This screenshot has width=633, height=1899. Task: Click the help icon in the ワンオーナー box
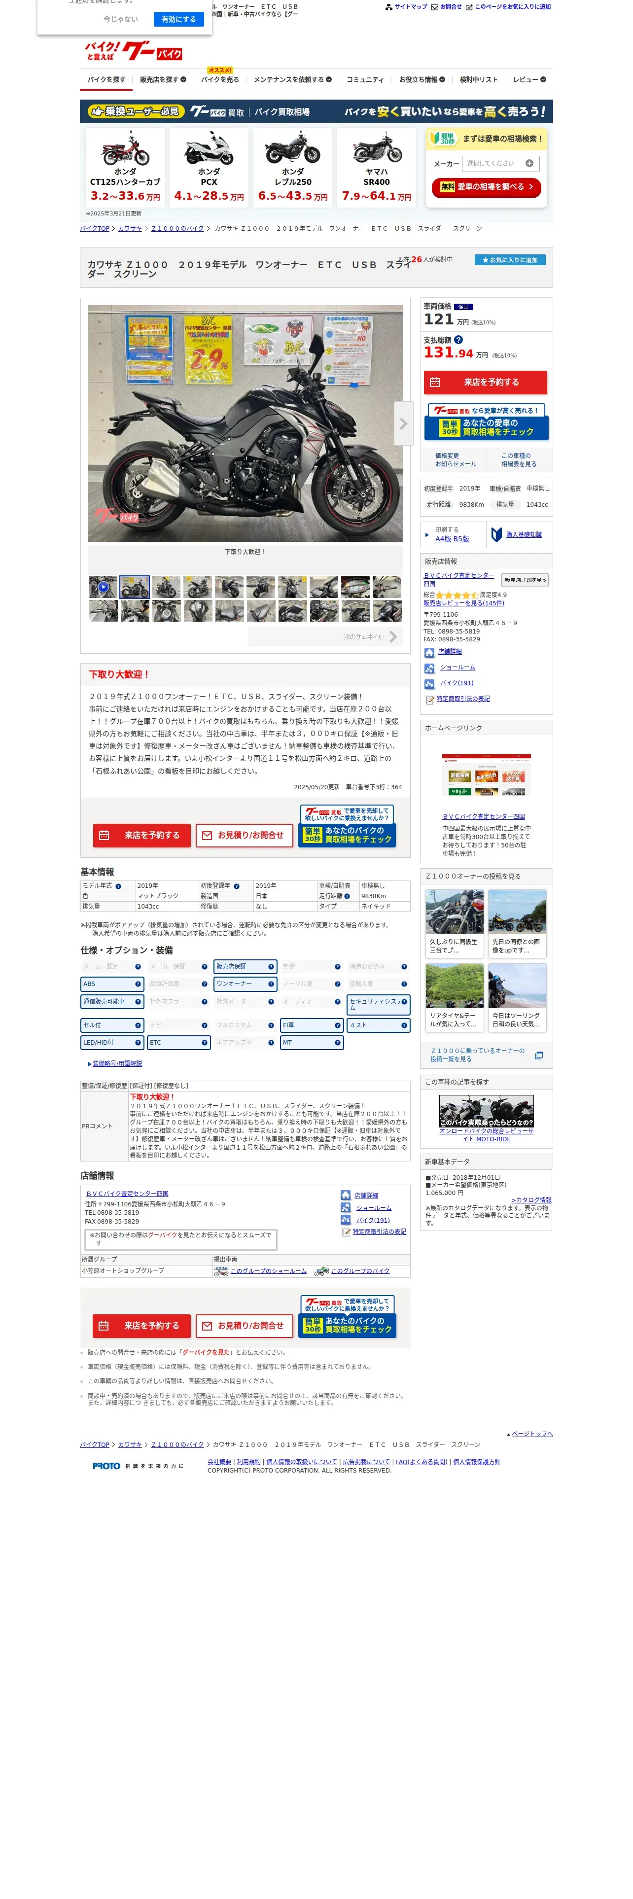click(x=271, y=984)
